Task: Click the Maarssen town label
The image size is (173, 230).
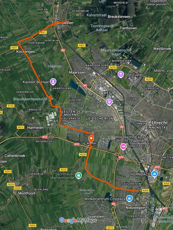Action: [x=77, y=72]
